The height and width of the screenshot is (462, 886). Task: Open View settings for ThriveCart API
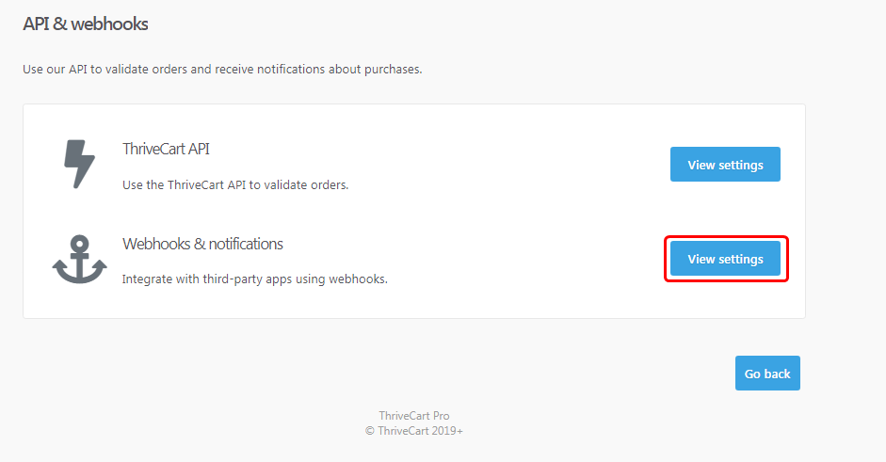pyautogui.click(x=725, y=165)
